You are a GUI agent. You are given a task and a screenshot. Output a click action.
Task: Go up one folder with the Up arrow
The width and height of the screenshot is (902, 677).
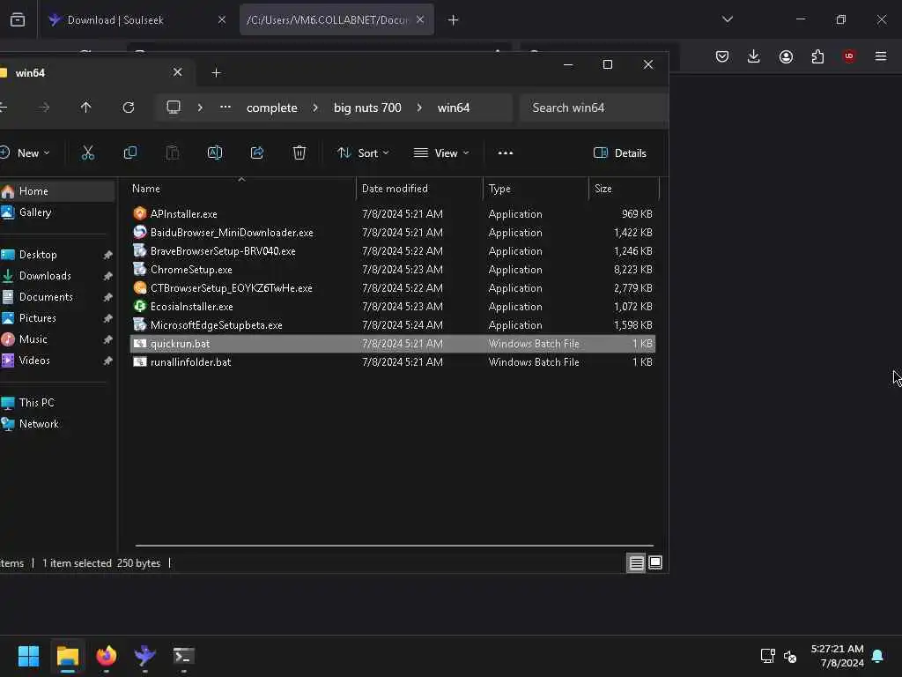click(85, 107)
